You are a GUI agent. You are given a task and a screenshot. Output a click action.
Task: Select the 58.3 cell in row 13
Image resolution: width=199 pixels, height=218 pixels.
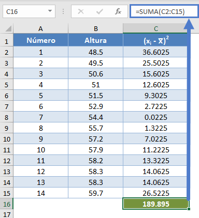(x=96, y=172)
